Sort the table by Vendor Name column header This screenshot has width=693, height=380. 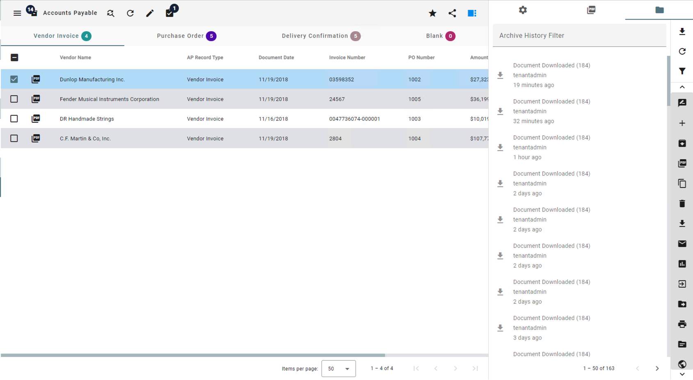tap(75, 57)
